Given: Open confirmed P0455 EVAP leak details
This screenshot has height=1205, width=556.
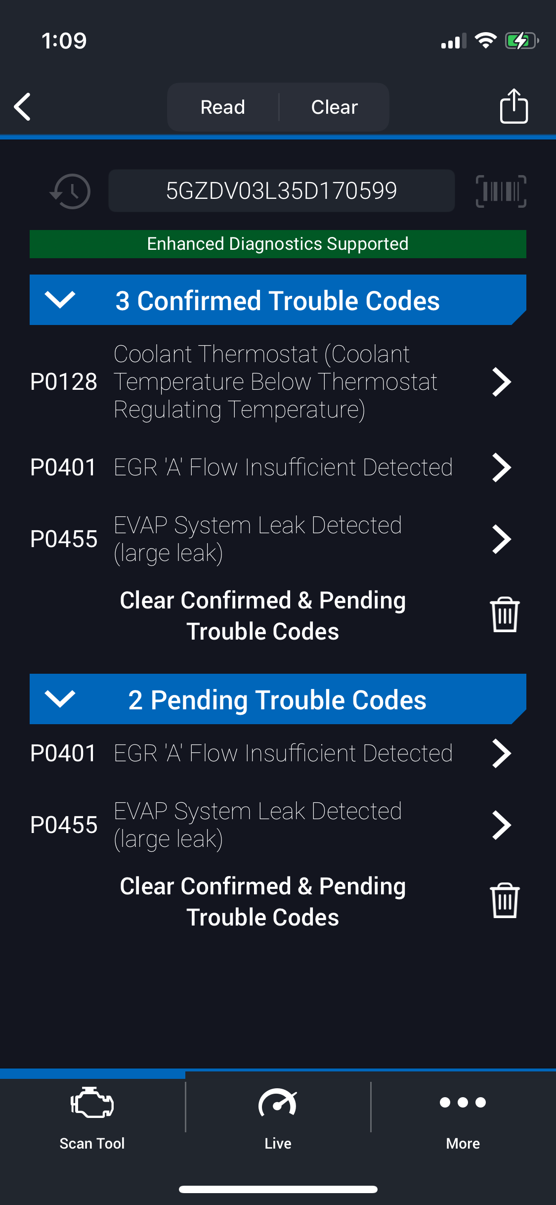Looking at the screenshot, I should [x=501, y=539].
